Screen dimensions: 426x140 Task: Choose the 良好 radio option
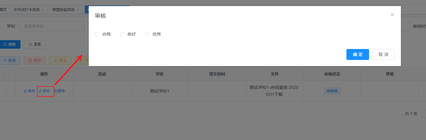click(x=122, y=34)
